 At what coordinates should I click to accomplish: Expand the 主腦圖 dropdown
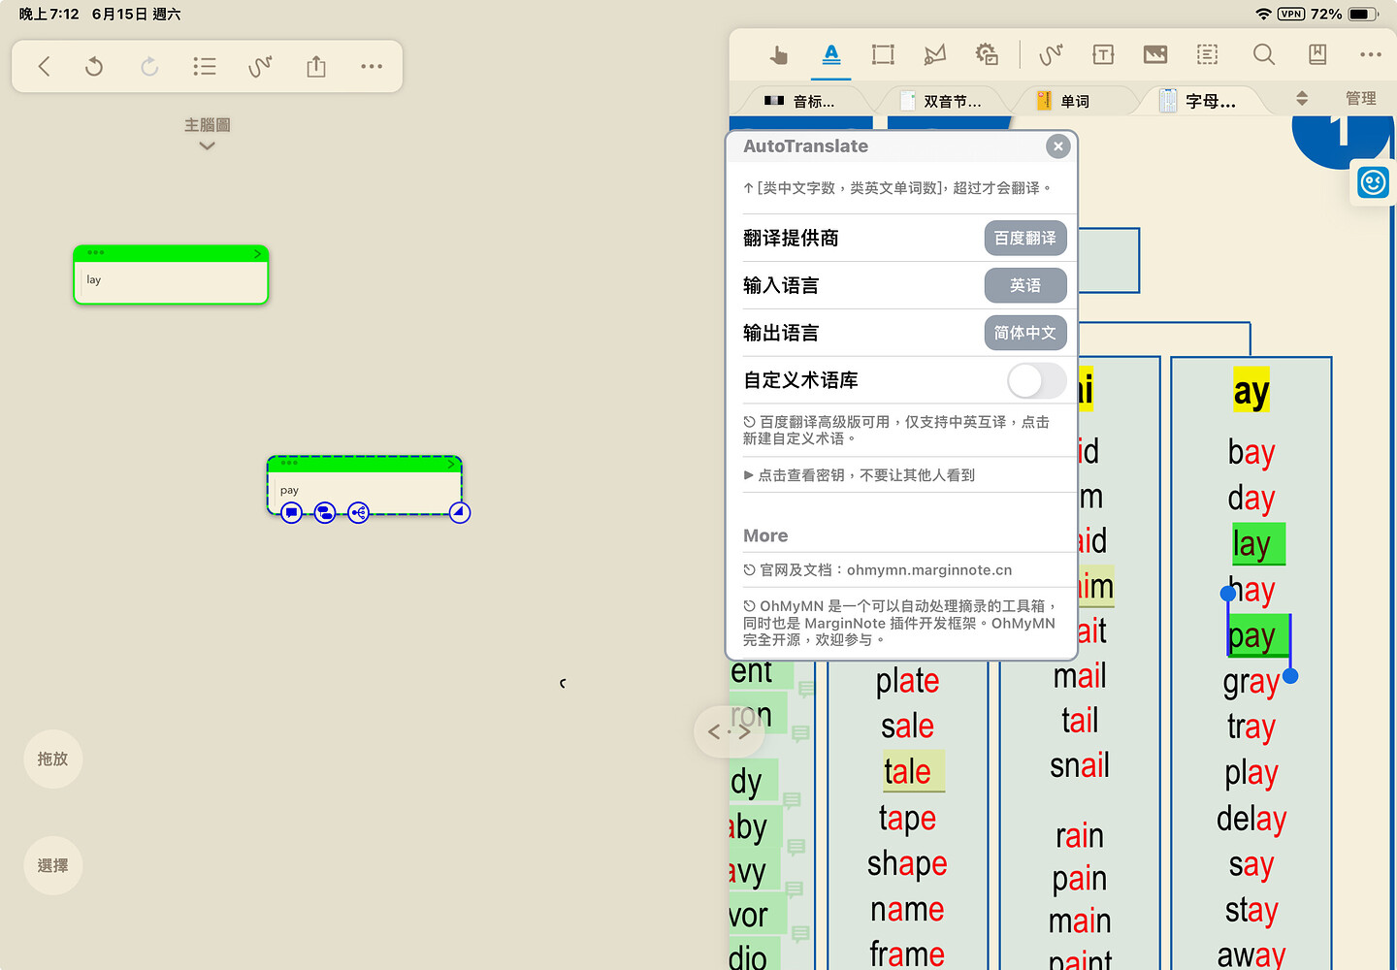pyautogui.click(x=207, y=133)
